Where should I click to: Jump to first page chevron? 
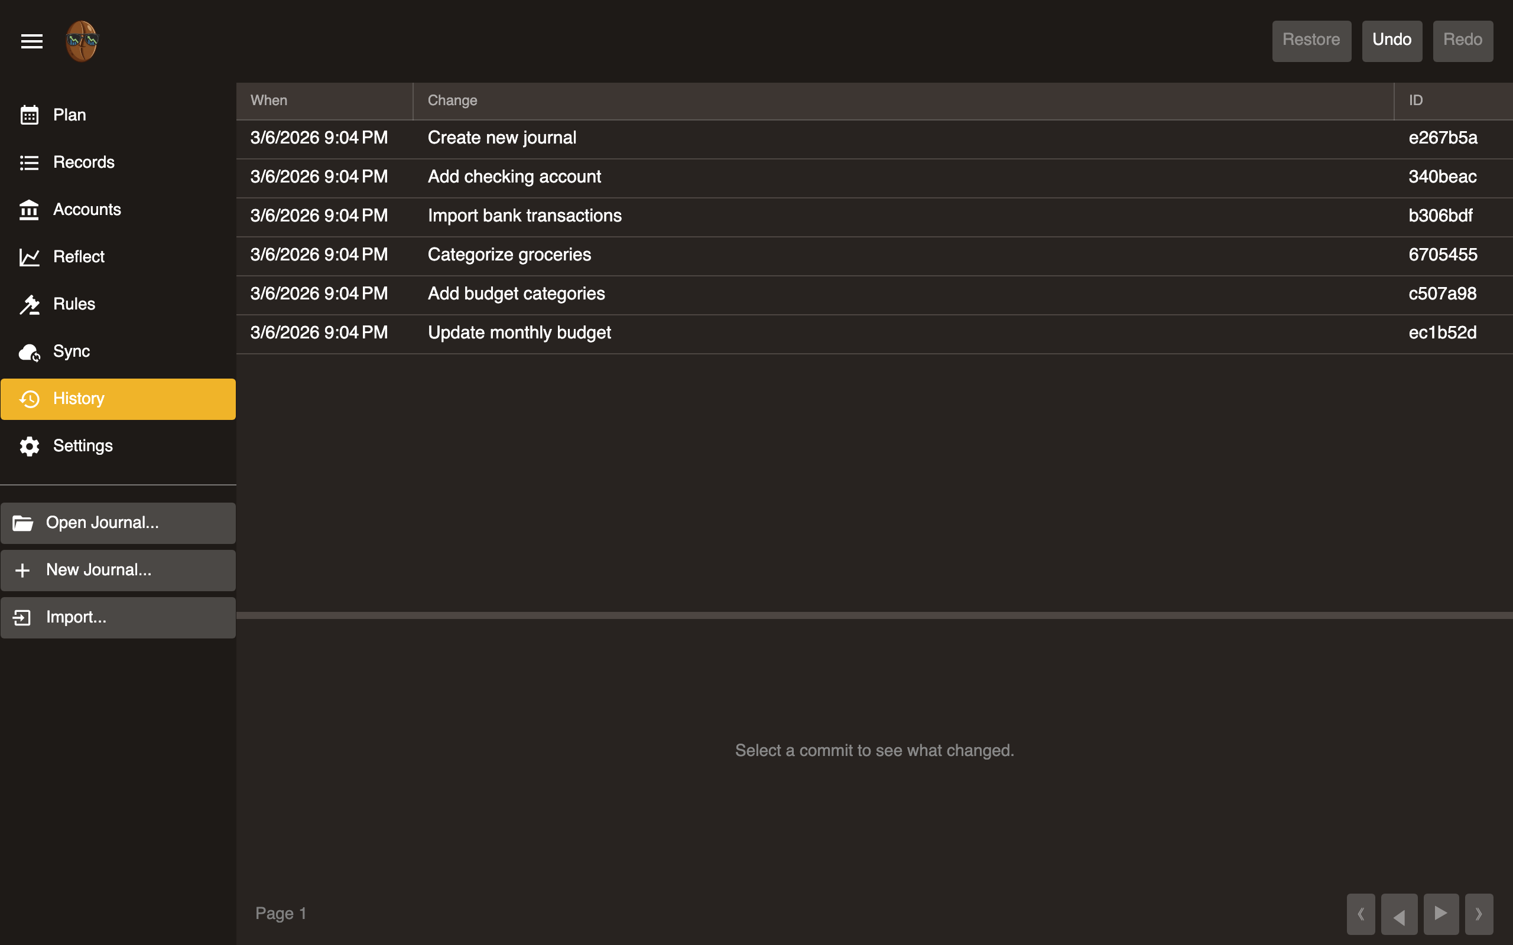pos(1361,914)
